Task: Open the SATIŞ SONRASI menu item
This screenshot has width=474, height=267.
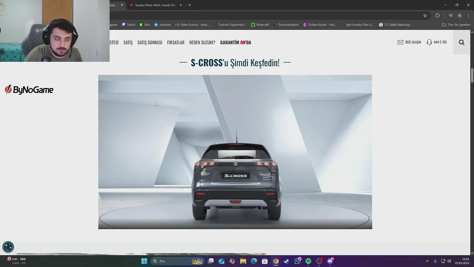Action: [150, 42]
